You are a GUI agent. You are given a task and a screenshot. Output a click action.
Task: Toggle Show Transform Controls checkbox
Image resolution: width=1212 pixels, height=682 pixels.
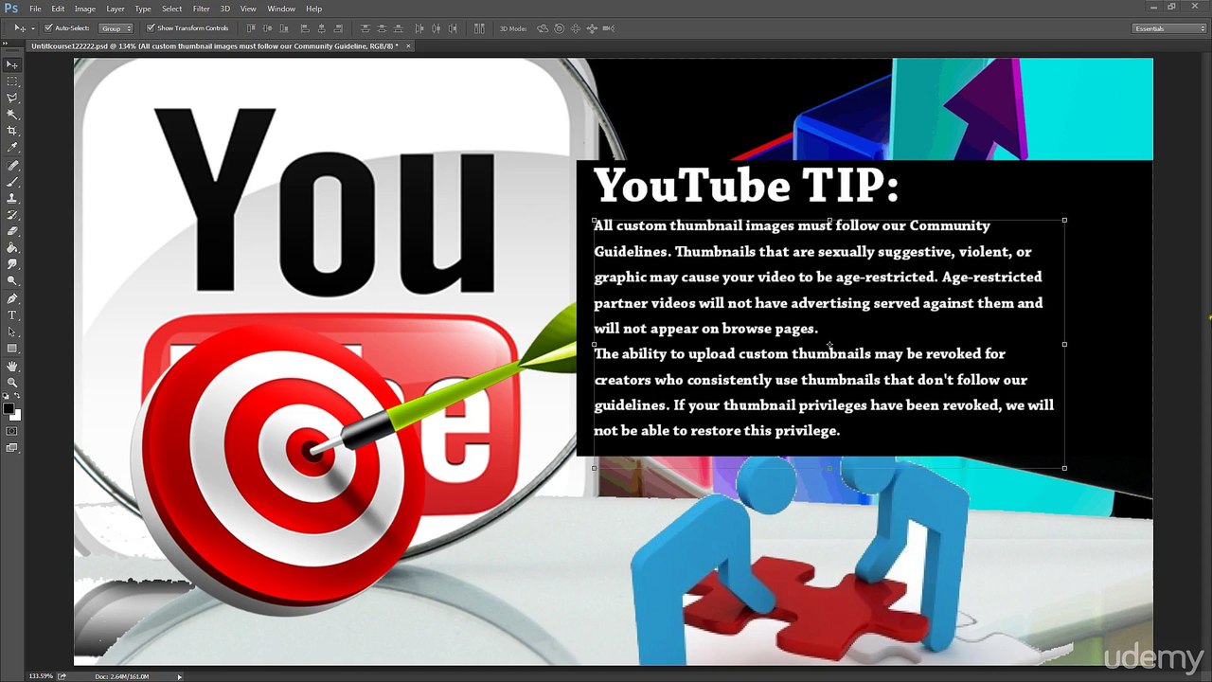click(x=151, y=28)
